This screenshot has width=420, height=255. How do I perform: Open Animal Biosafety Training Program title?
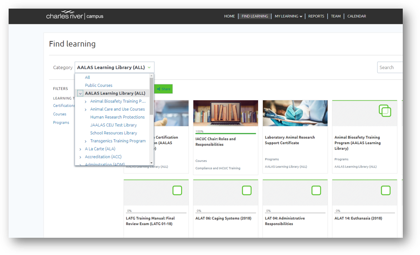[x=358, y=143]
